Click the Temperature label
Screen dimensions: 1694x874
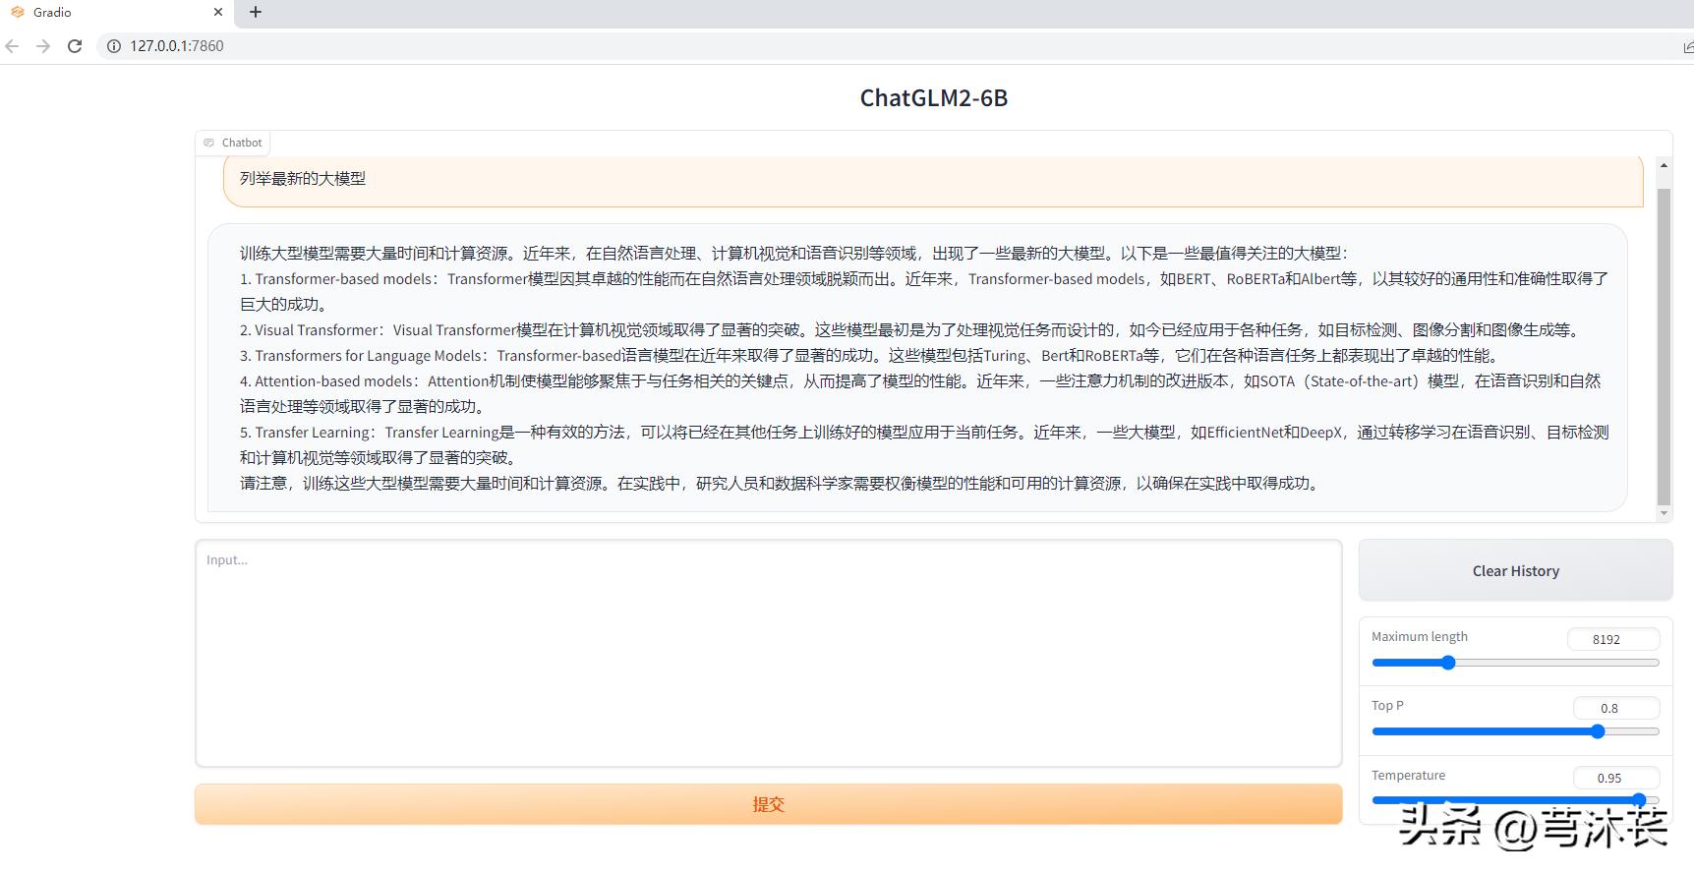pos(1408,775)
